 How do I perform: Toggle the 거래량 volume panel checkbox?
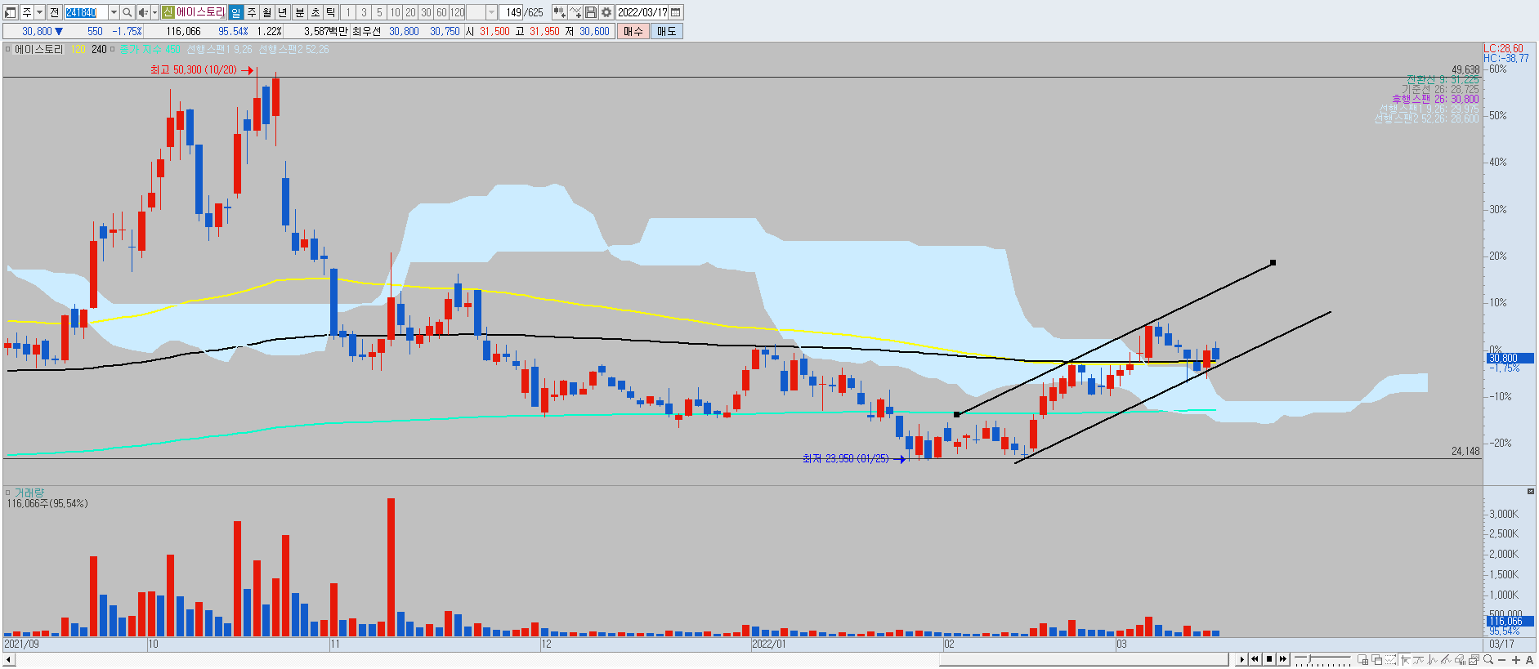[7, 493]
